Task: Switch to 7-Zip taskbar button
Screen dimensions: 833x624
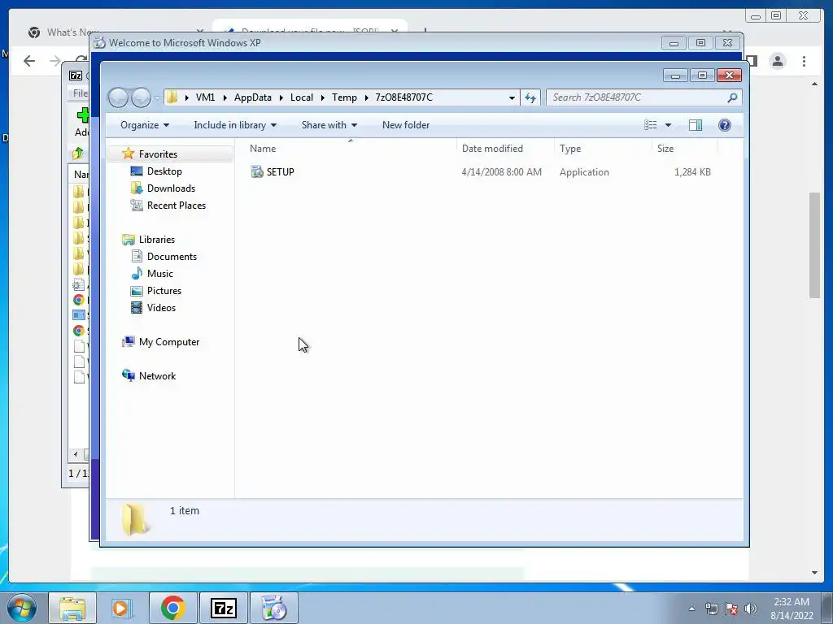Action: (223, 608)
